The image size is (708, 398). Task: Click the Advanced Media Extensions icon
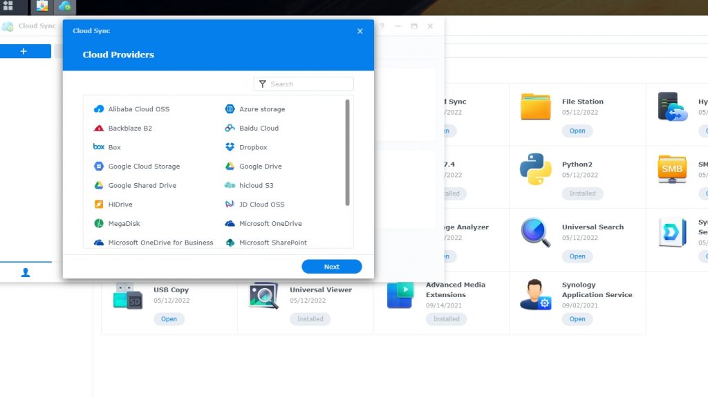[x=400, y=295]
